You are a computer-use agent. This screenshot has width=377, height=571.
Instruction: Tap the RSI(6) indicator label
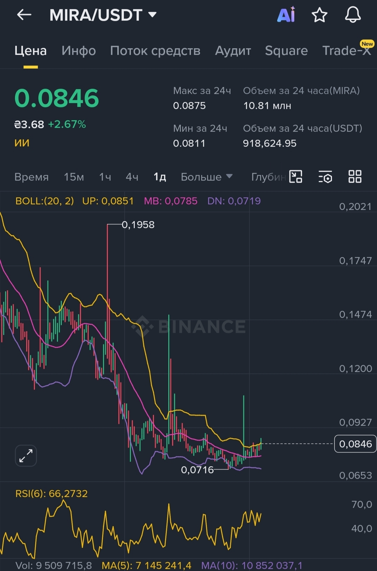click(x=52, y=493)
